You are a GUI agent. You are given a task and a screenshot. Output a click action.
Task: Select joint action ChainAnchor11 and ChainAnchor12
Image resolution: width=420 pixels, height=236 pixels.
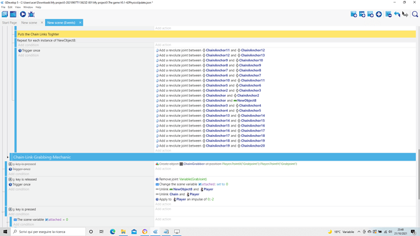(210, 50)
